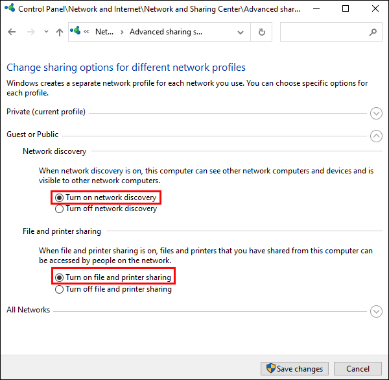Viewport: 389px width, 380px height.
Task: Click the Control Panel title bar icon
Action: point(10,8)
